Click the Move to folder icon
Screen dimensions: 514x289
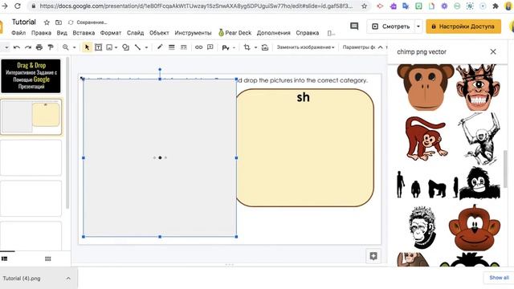tap(59, 22)
